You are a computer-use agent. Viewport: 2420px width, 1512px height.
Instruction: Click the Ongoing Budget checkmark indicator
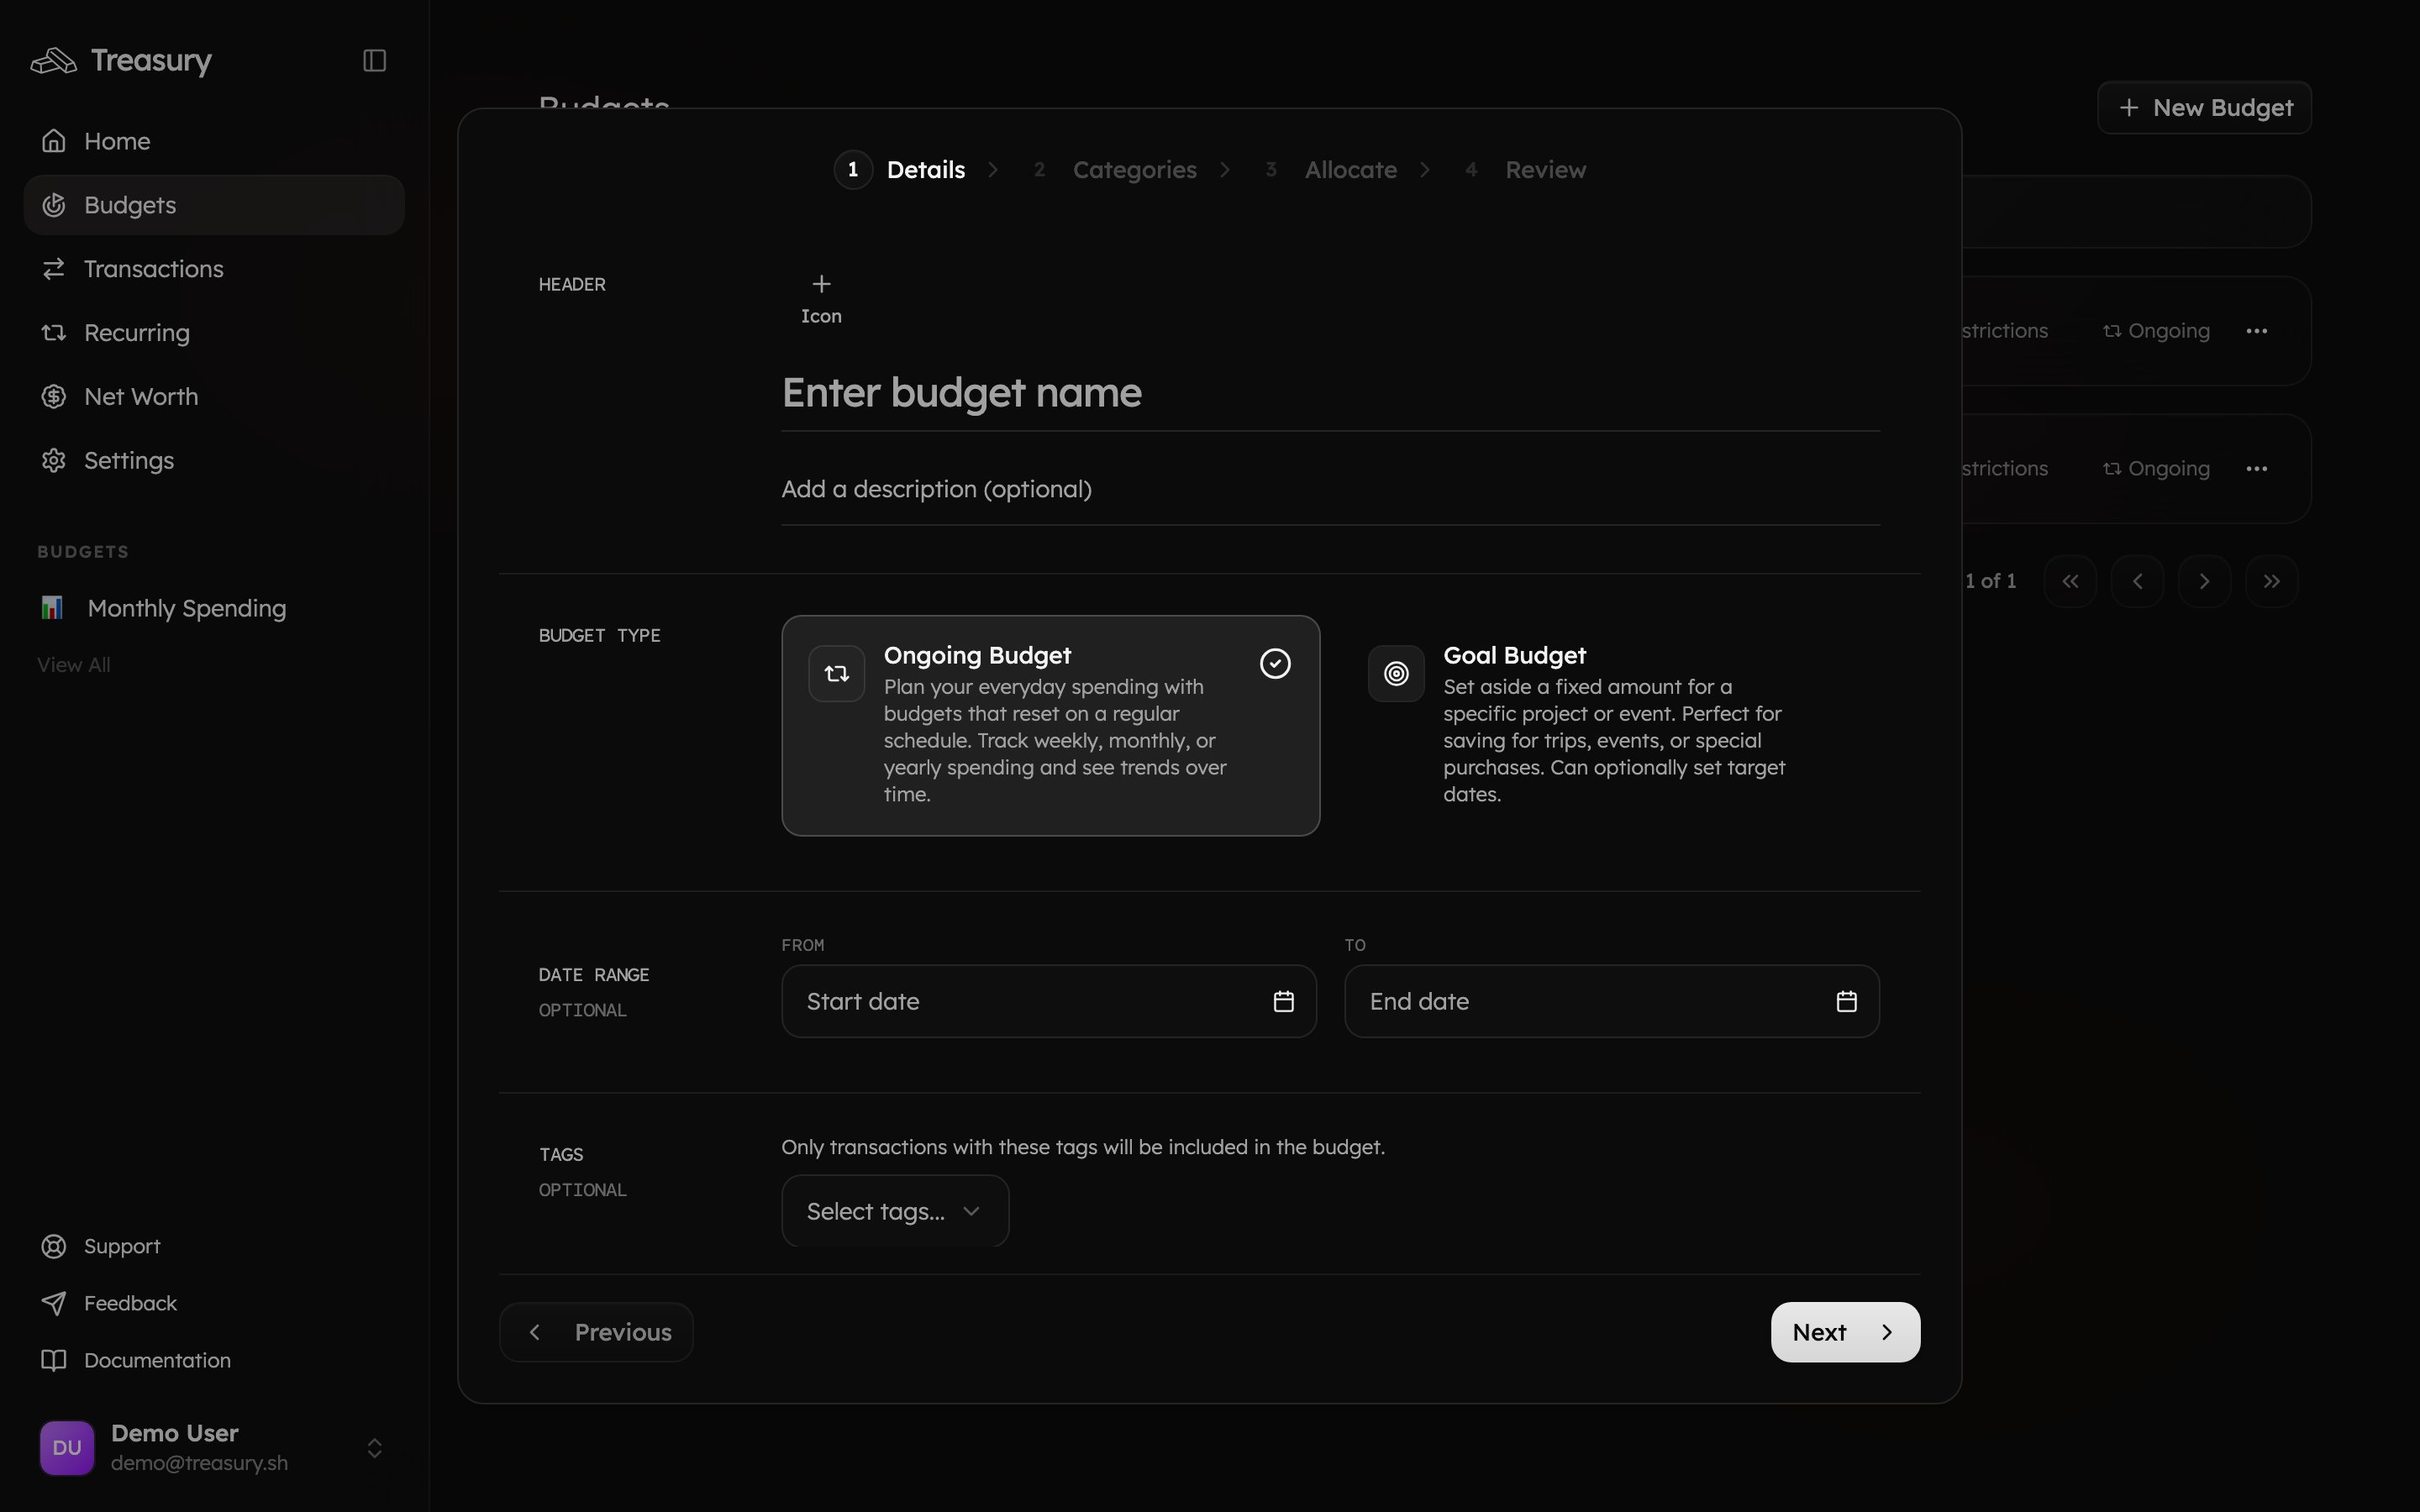coord(1275,664)
